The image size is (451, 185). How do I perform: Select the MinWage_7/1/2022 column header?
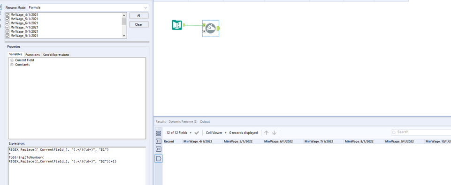[x=323, y=141]
